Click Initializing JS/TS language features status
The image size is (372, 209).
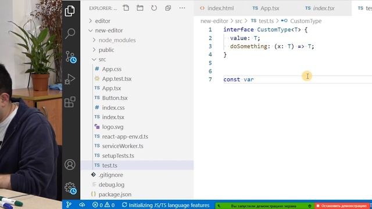coord(166,205)
